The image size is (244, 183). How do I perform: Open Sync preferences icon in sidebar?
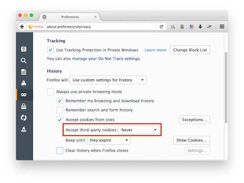coord(24,118)
